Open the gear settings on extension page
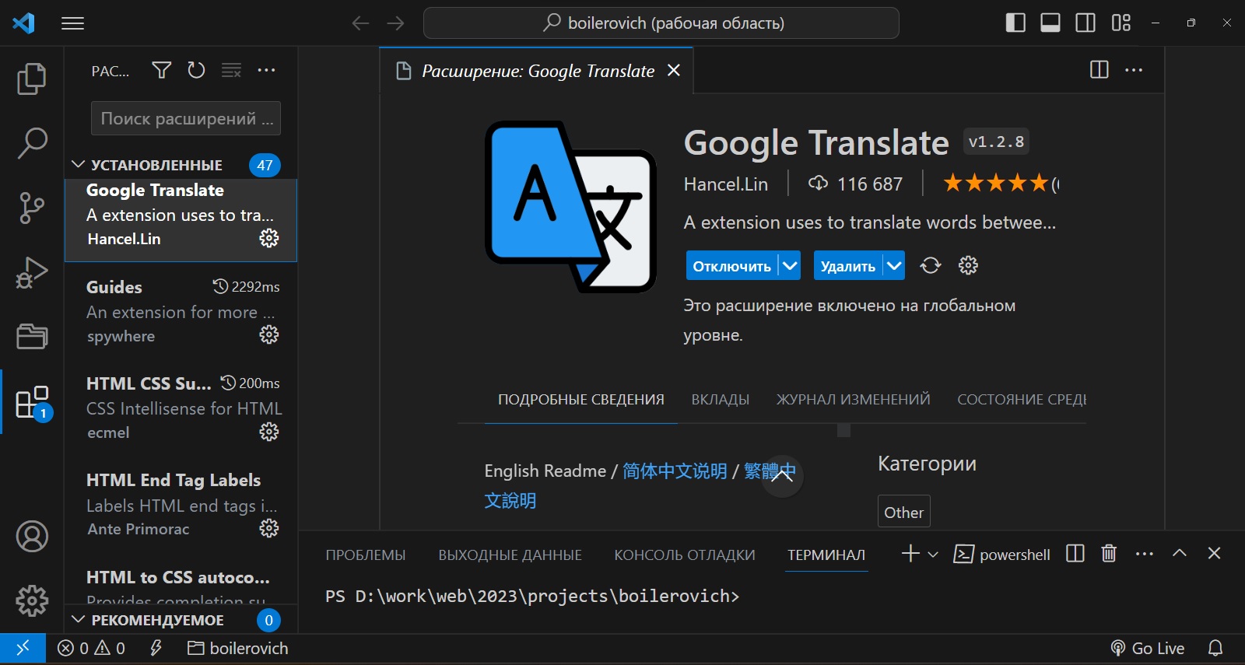The height and width of the screenshot is (665, 1245). coord(968,265)
